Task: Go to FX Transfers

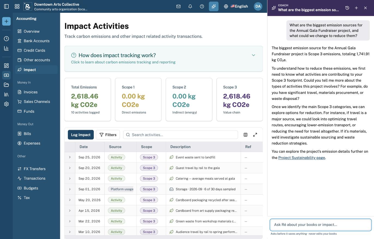Action: point(37,169)
